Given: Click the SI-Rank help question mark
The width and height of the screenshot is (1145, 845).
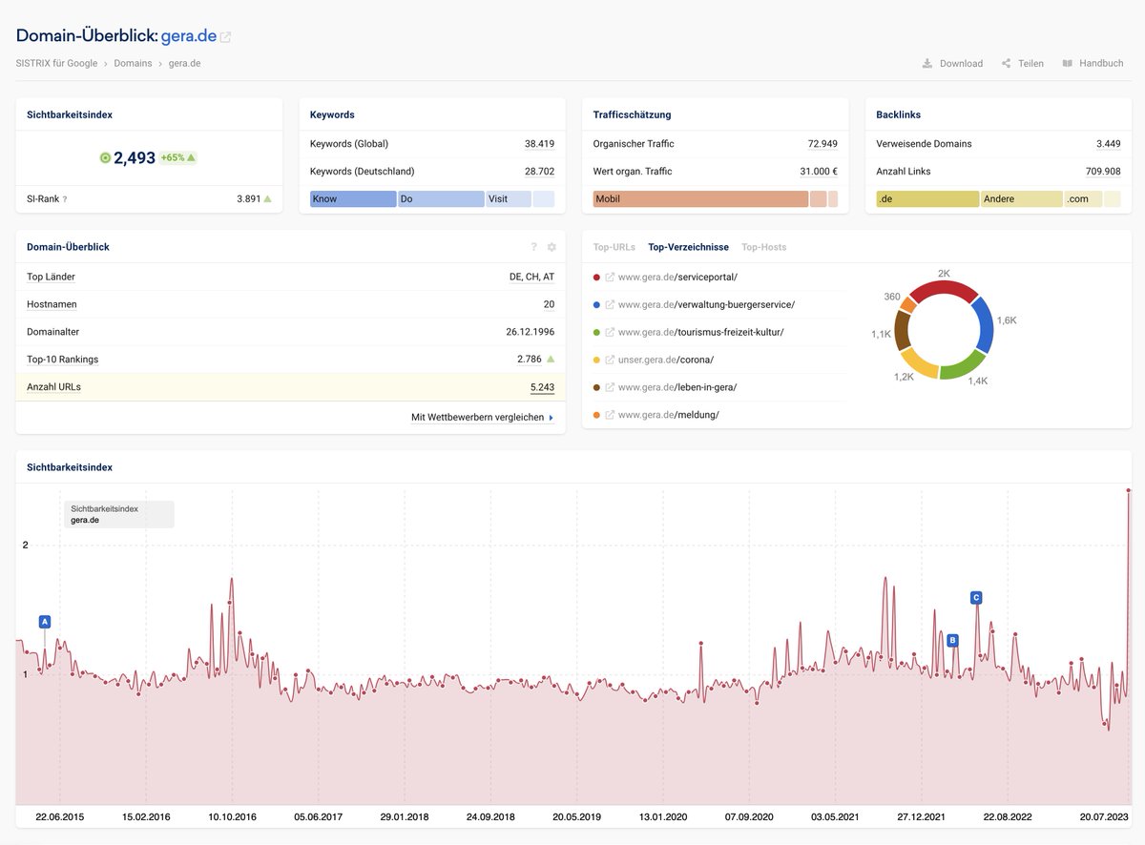Looking at the screenshot, I should tap(65, 199).
